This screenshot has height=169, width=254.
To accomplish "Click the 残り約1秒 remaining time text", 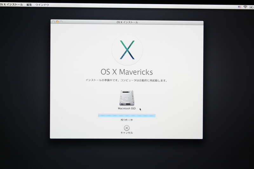I will click(x=127, y=120).
